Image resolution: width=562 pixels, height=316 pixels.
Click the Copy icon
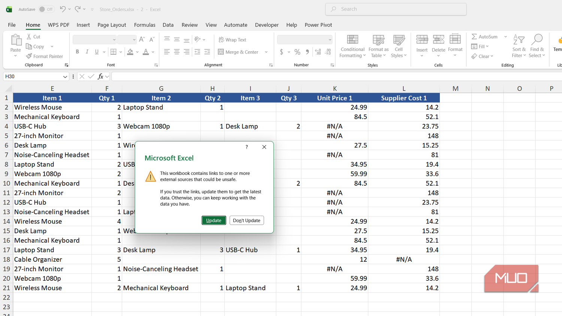tap(29, 46)
